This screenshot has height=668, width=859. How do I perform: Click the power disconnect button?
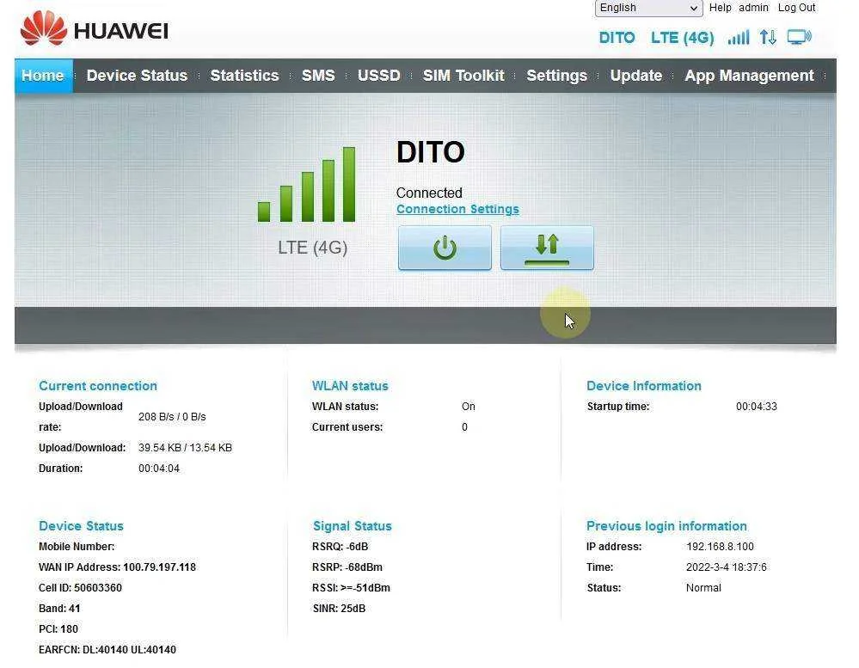pos(445,248)
